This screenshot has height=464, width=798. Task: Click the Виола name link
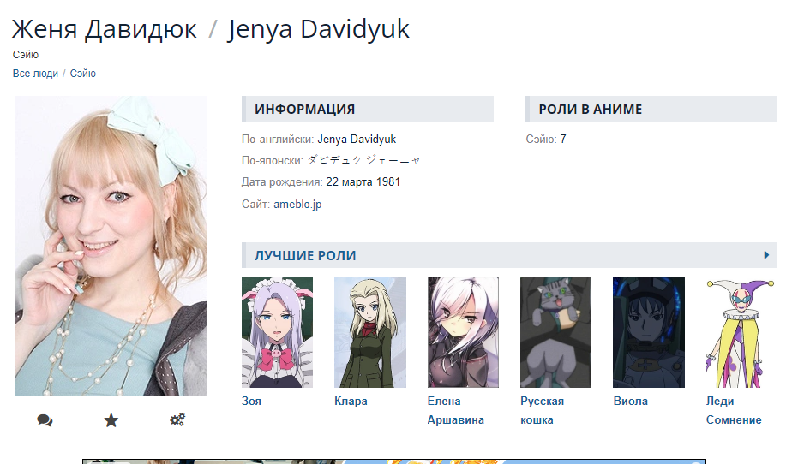pyautogui.click(x=630, y=401)
